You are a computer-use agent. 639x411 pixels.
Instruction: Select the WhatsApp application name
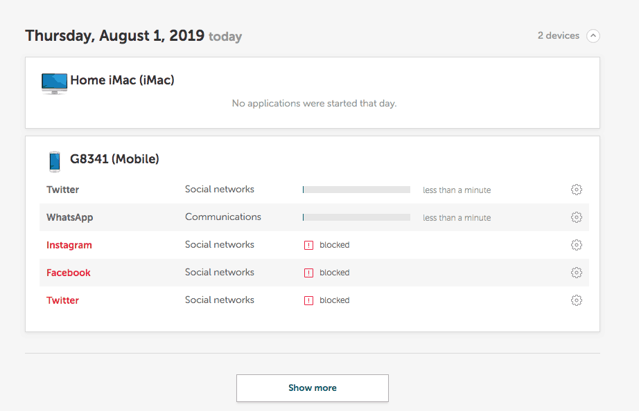point(69,217)
